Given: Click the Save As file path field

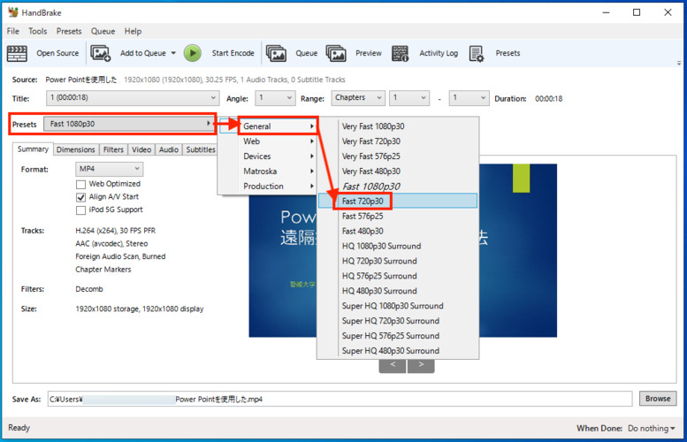Looking at the screenshot, I should point(340,399).
